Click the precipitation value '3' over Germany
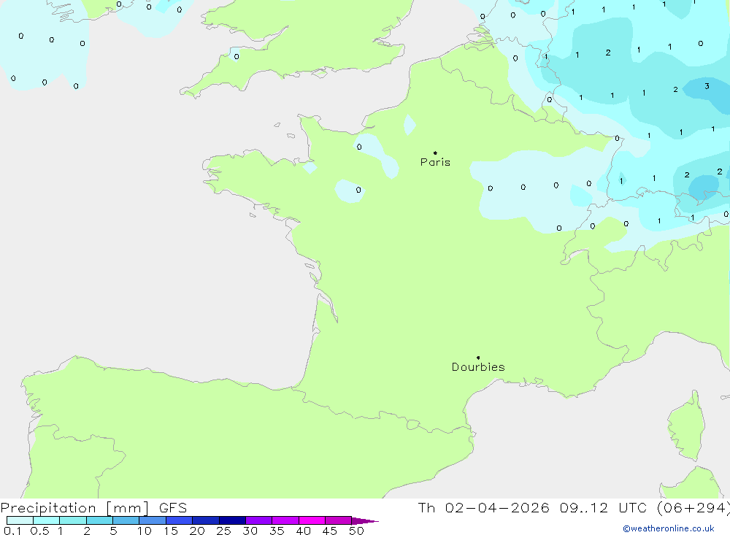Screen dimensions: 730x535 click(707, 86)
